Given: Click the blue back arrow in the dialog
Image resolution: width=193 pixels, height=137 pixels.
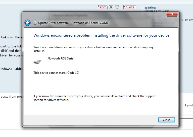Looking at the screenshot, I should point(27,23).
